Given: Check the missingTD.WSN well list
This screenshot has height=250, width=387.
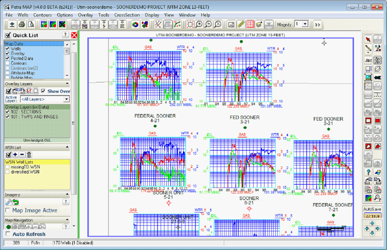Looking at the screenshot, I should 8,167.
